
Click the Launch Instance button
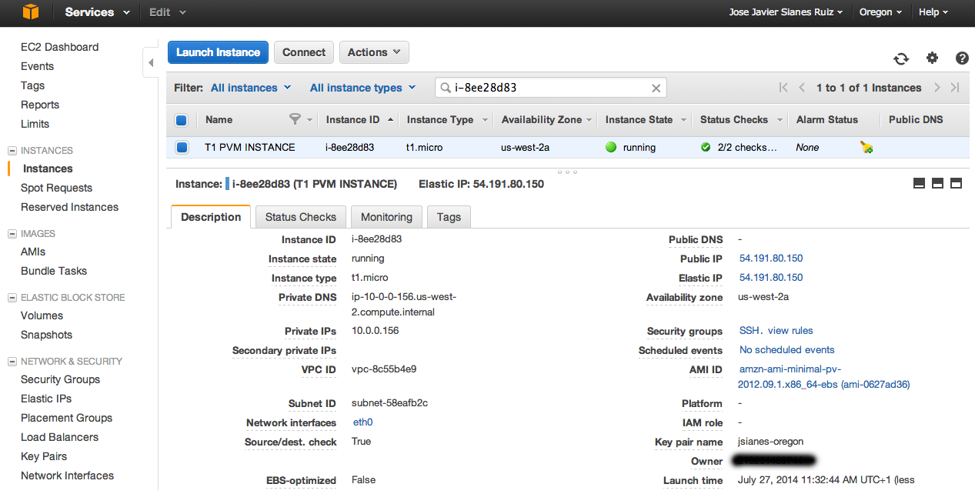pos(218,52)
